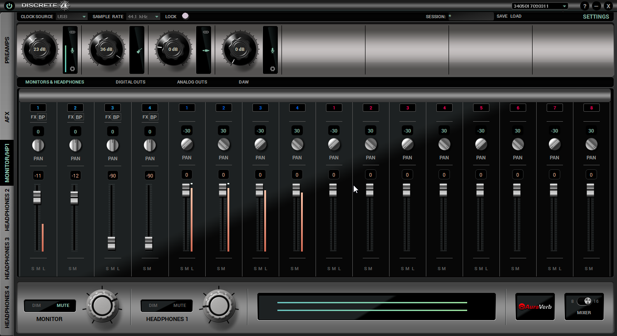Image resolution: width=617 pixels, height=336 pixels.
Task: Mute red channel 8 with its M button
Action: pos(592,269)
